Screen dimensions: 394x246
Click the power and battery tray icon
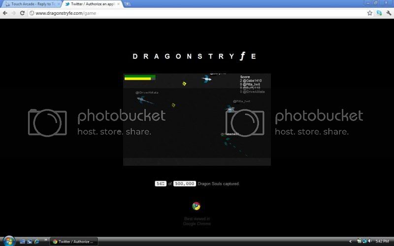(360, 241)
